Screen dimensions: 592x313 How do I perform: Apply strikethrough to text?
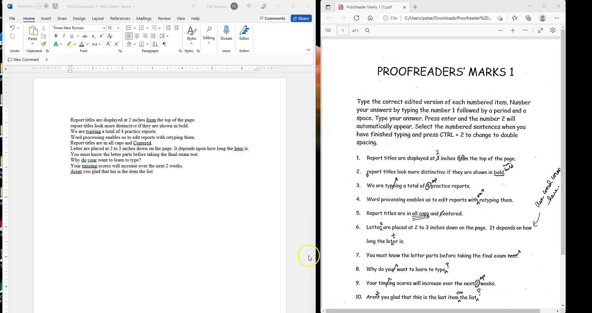[x=84, y=36]
